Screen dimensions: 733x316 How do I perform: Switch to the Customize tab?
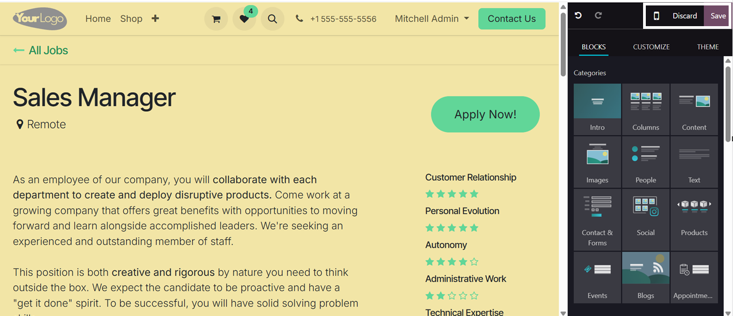tap(651, 47)
